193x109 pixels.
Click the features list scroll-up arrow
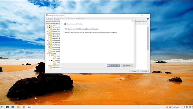tap(148, 26)
